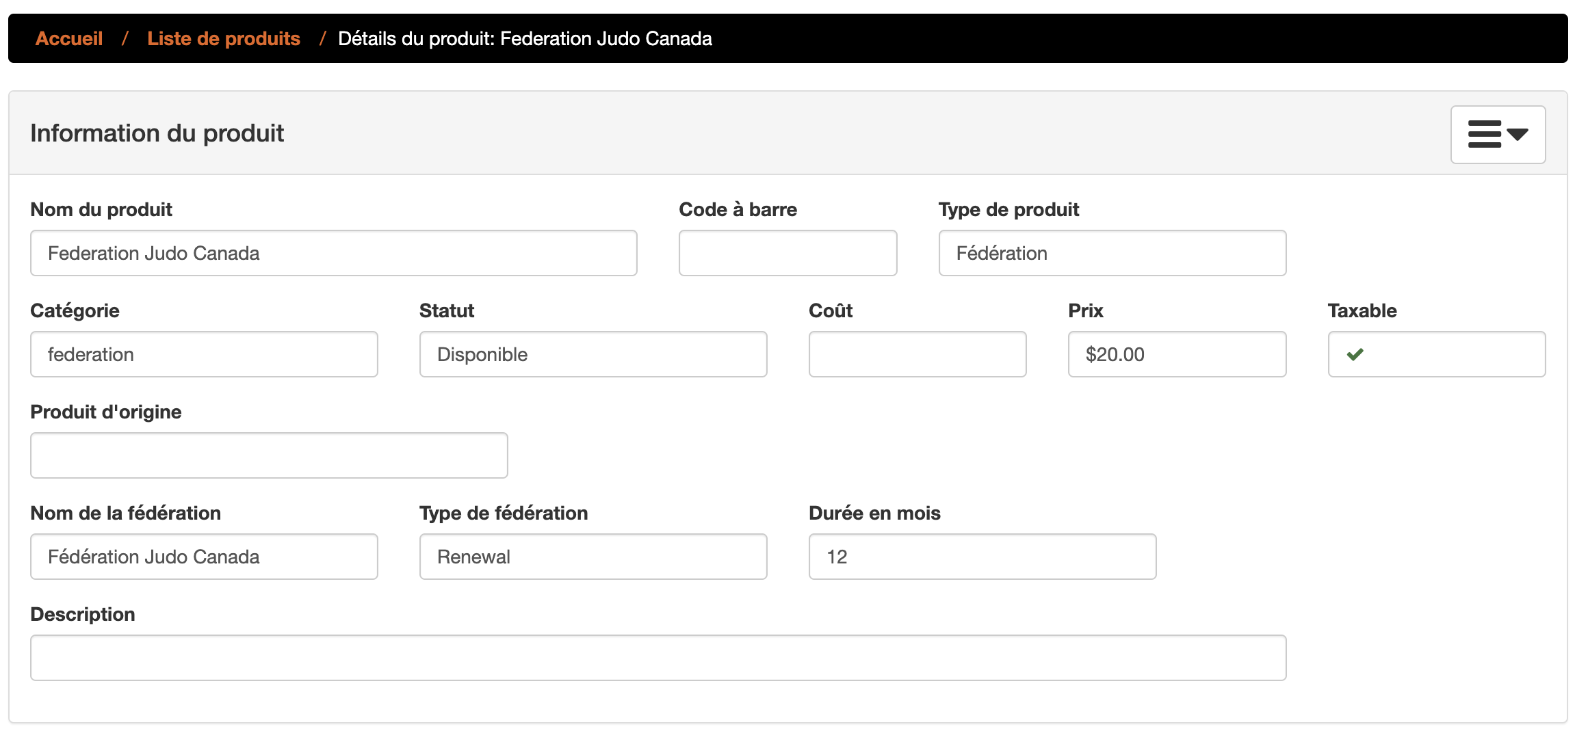Navigate to Accueil via breadcrumb

[x=69, y=38]
